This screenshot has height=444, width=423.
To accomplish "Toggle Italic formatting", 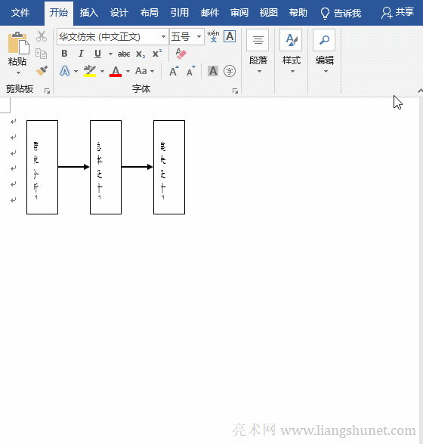I will (x=81, y=54).
